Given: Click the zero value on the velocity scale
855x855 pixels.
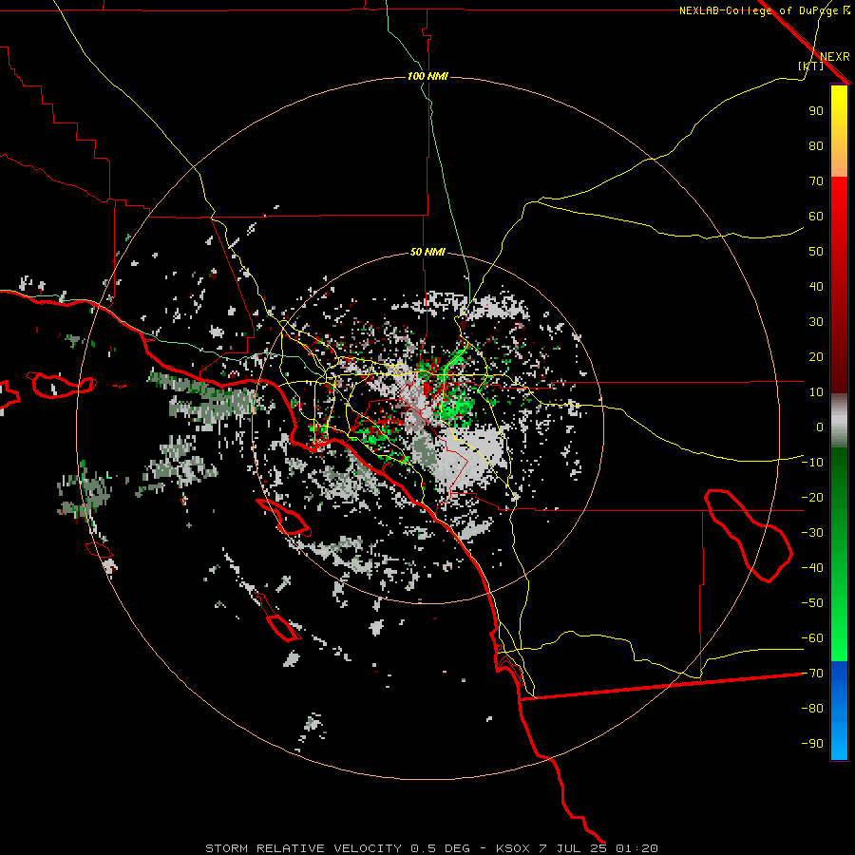Looking at the screenshot, I should pyautogui.click(x=820, y=427).
